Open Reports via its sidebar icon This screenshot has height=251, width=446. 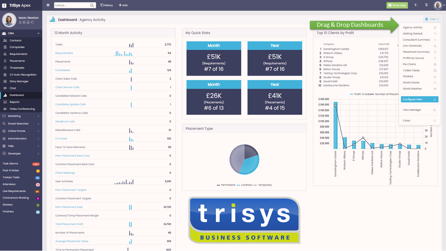click(x=5, y=102)
